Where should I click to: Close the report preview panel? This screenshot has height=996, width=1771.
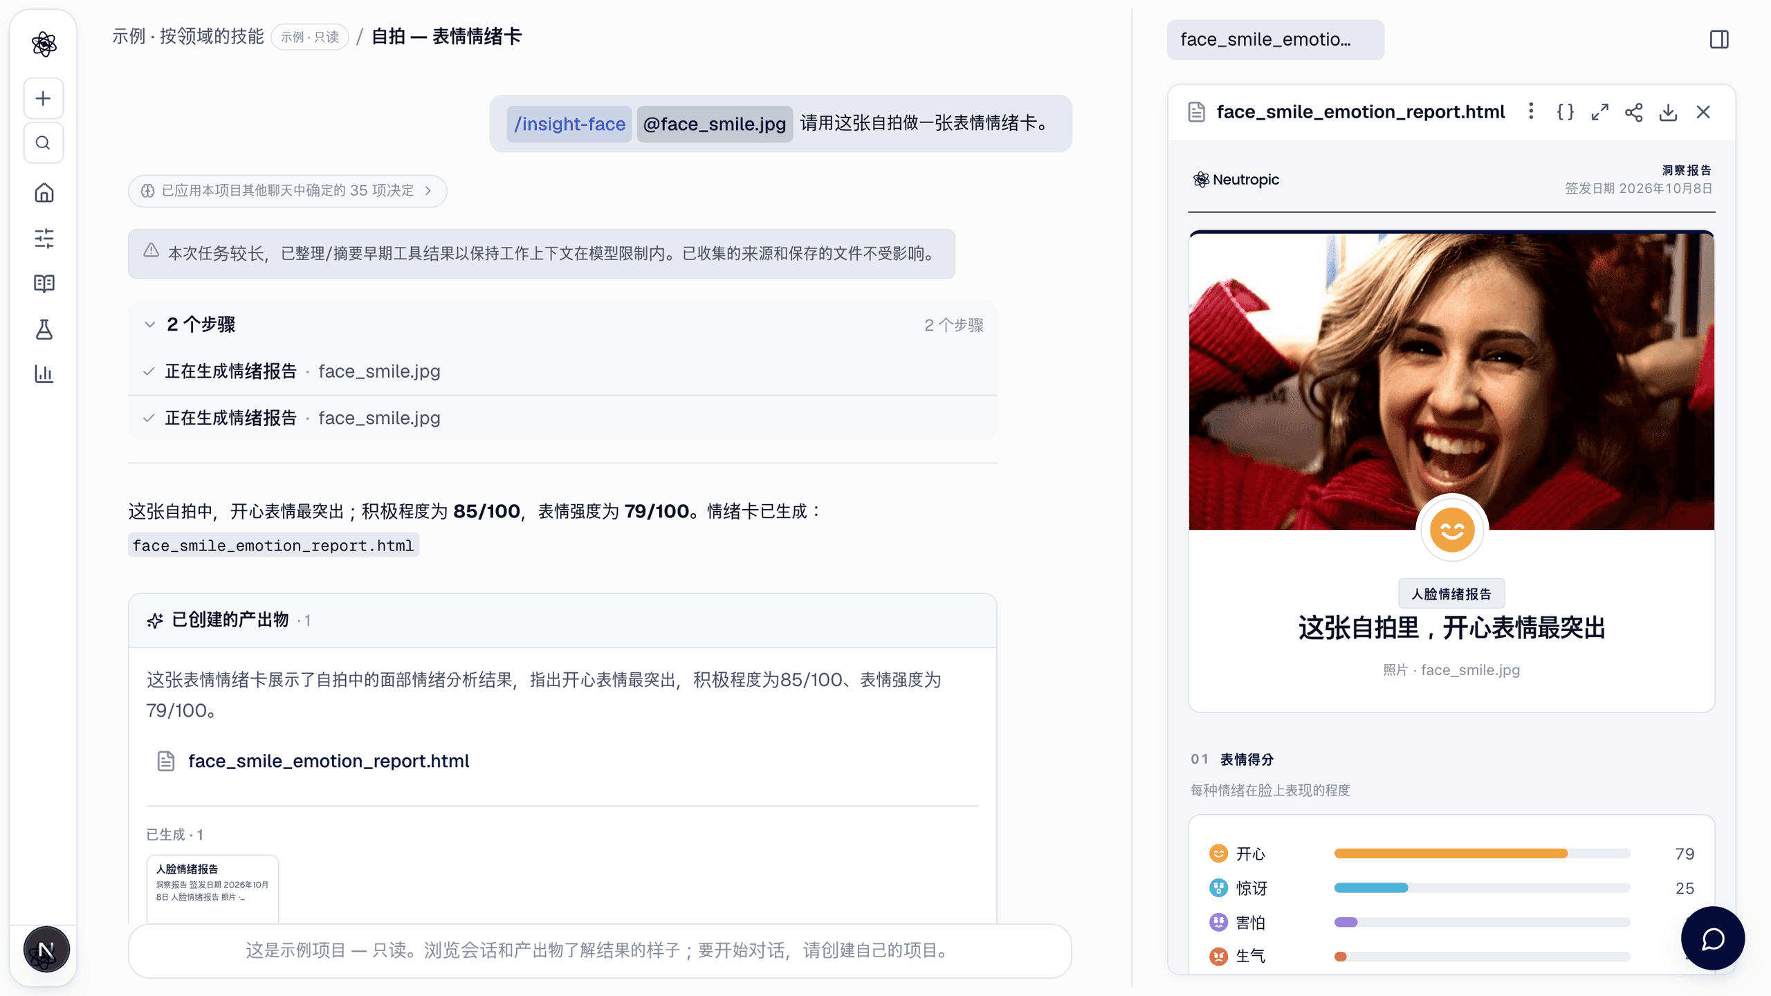[x=1703, y=111]
